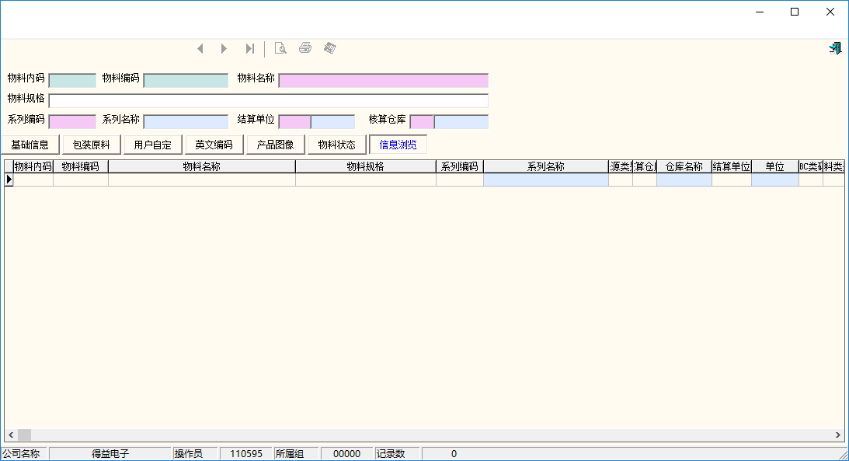
Task: Click the next record arrow icon
Action: tap(224, 49)
